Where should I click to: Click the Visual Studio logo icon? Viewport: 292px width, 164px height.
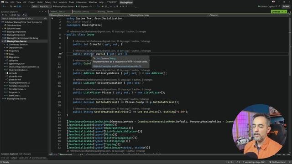click(x=2, y=2)
